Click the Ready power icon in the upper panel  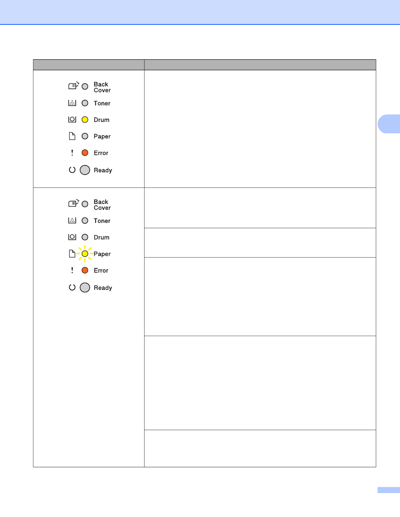click(x=72, y=170)
